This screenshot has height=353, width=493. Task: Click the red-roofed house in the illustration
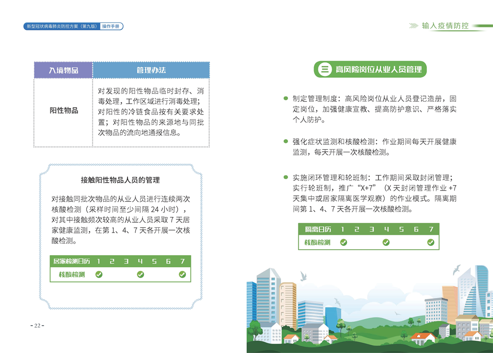(422, 337)
